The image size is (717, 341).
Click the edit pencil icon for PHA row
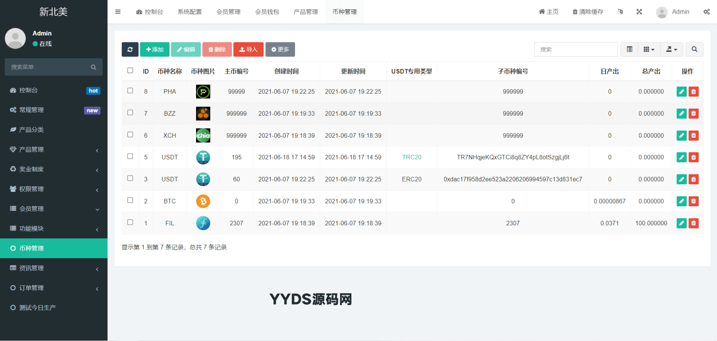[x=682, y=92]
